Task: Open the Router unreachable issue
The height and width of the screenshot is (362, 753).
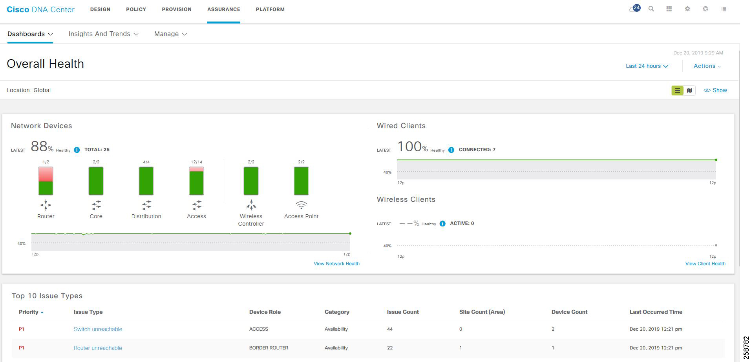Action: tap(98, 348)
